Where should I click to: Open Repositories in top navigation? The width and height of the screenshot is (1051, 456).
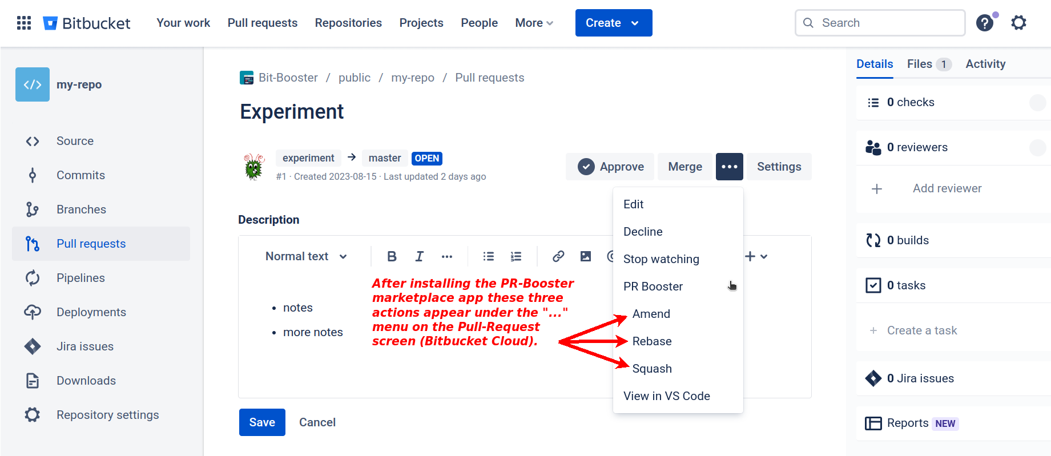pyautogui.click(x=348, y=23)
